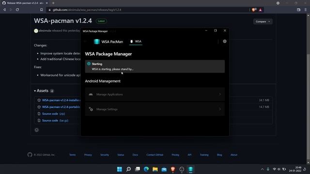Add emoji reaction to release

click(x=37, y=130)
